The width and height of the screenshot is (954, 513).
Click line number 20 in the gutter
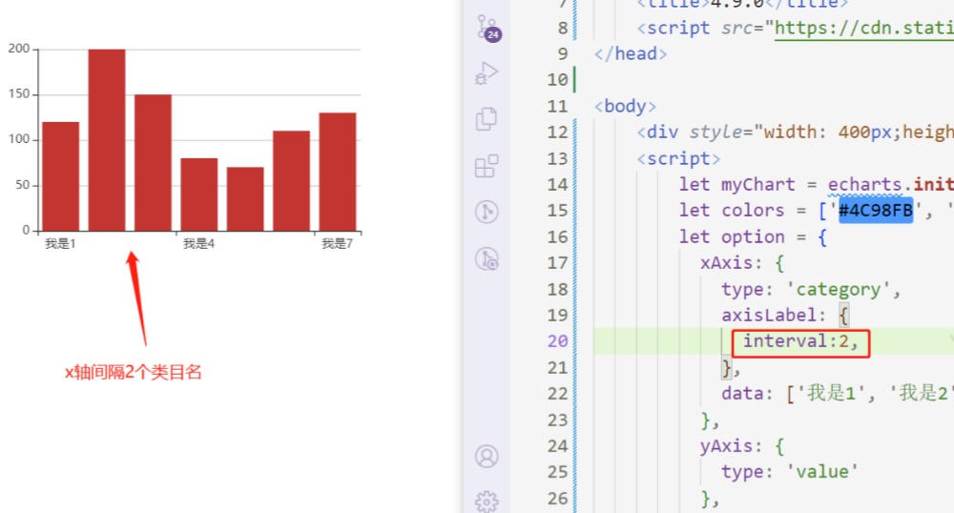[557, 341]
